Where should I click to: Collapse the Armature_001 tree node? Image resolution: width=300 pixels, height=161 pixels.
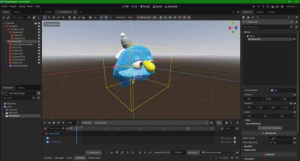[6, 29]
